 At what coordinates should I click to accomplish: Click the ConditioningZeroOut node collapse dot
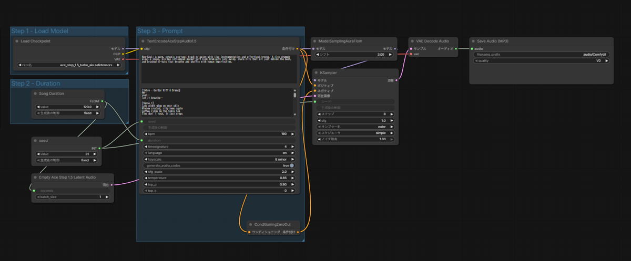pyautogui.click(x=250, y=224)
